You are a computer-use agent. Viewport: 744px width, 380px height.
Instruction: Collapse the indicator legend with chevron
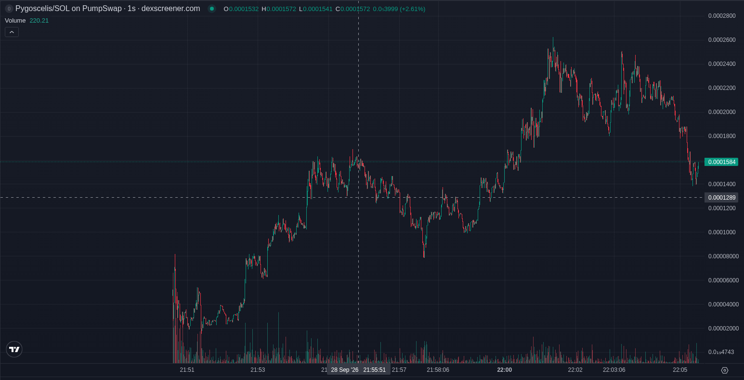click(x=12, y=32)
